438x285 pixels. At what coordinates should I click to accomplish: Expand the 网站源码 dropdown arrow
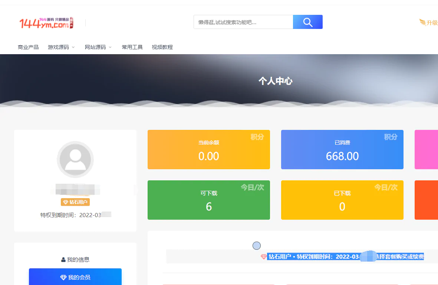click(110, 47)
